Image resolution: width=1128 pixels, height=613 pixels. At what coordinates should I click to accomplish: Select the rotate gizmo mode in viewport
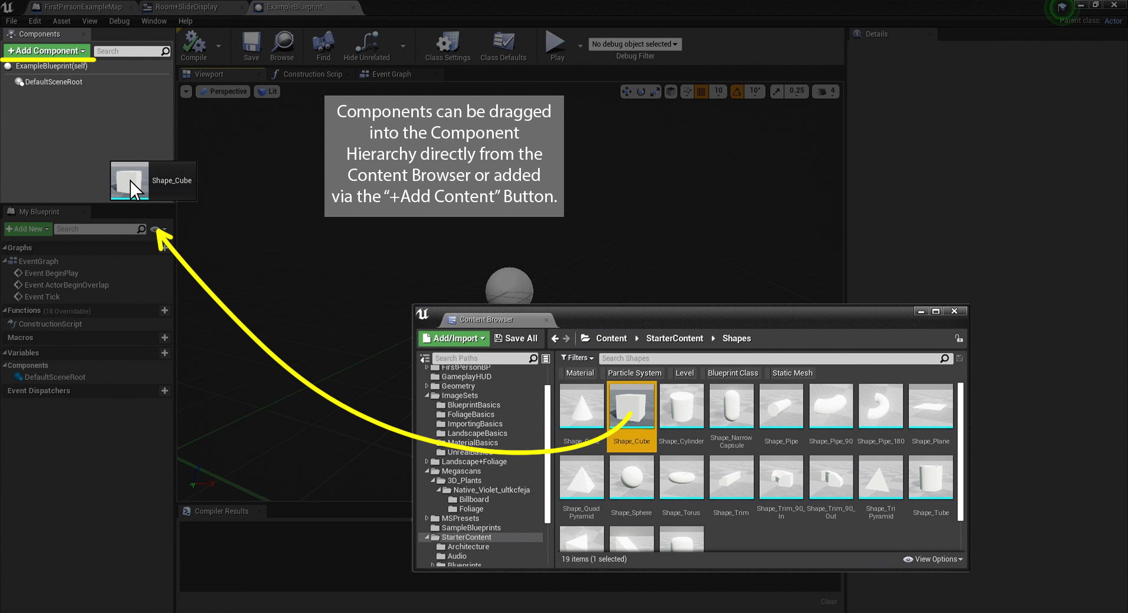coord(641,91)
